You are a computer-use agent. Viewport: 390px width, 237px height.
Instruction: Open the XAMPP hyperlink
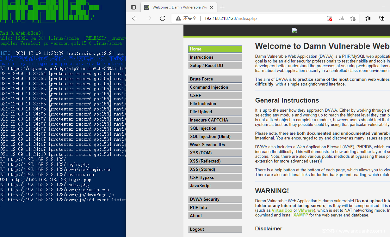tap(300, 215)
